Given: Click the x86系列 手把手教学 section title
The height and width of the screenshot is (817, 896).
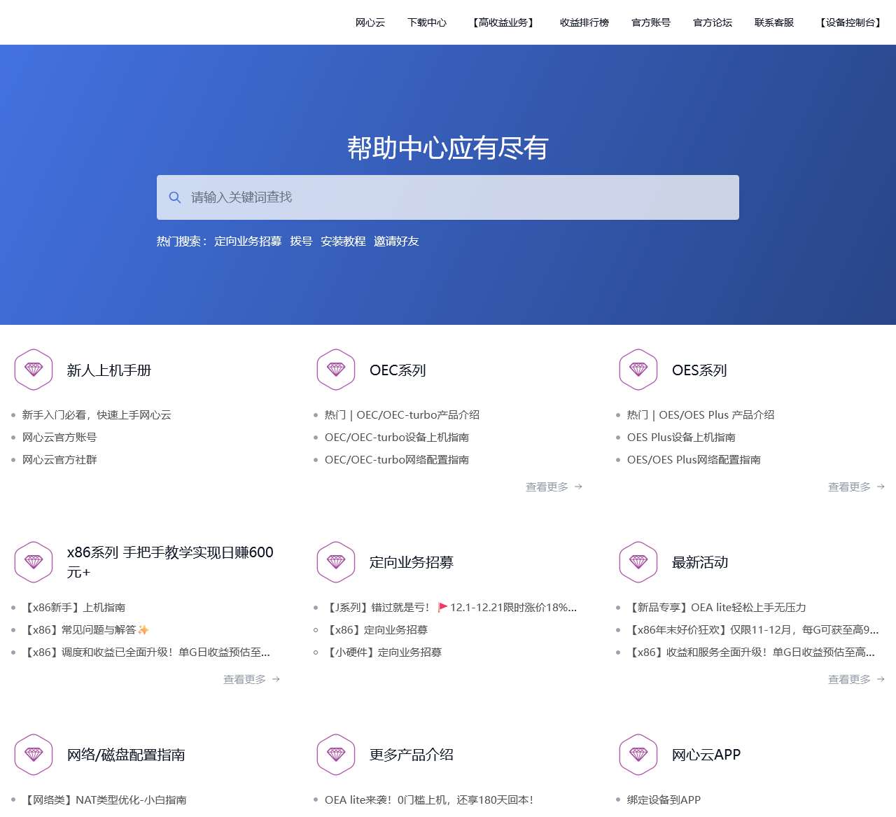Looking at the screenshot, I should point(170,562).
